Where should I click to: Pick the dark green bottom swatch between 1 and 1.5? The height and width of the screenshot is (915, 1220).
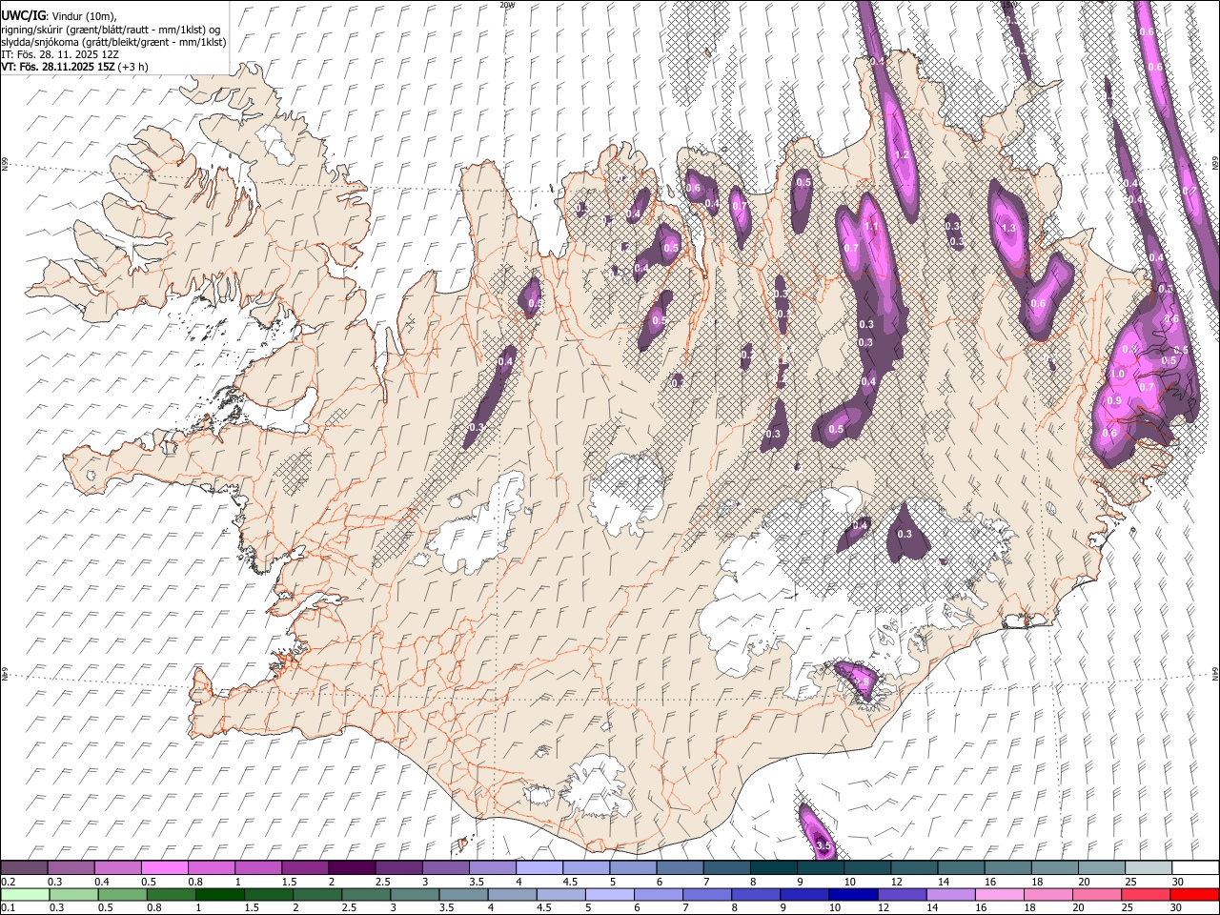(220, 894)
